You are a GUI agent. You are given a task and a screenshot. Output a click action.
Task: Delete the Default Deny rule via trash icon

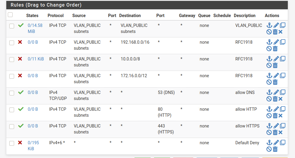tap(275, 149)
